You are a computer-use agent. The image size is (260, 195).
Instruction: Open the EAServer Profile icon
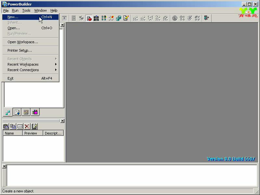pyautogui.click(x=111, y=18)
